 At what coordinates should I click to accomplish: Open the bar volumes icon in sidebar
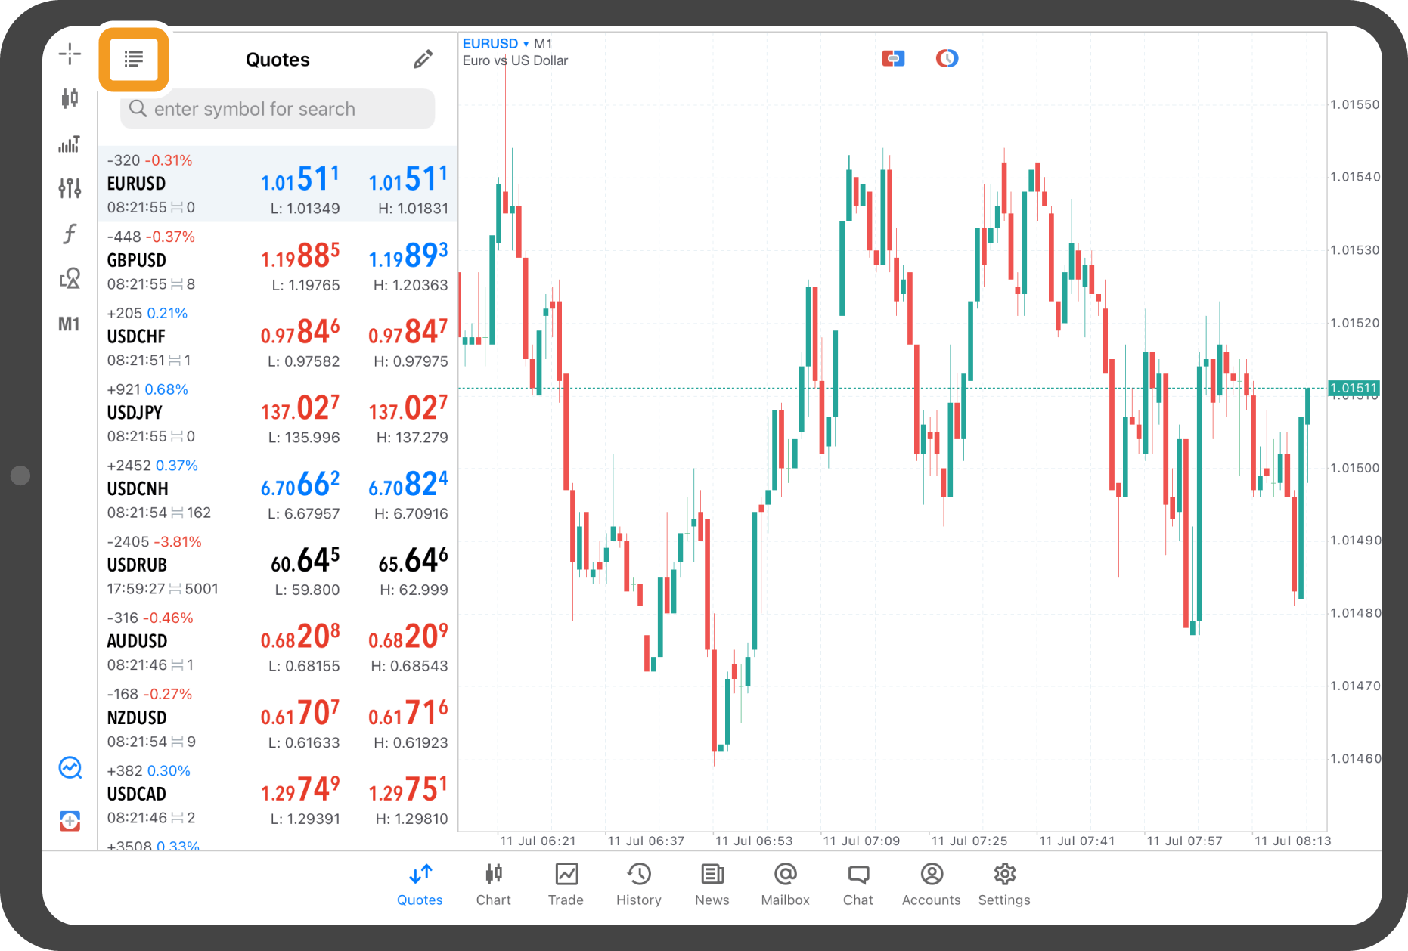tap(70, 144)
